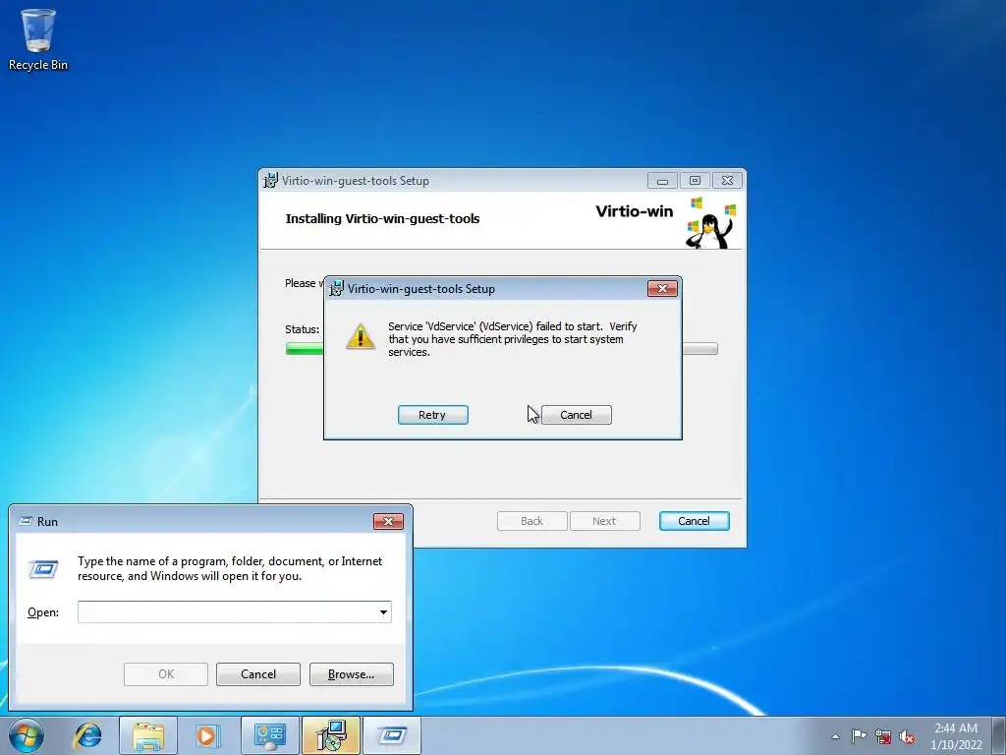Click the disabled OK button in Run
1006x755 pixels.
pos(166,674)
